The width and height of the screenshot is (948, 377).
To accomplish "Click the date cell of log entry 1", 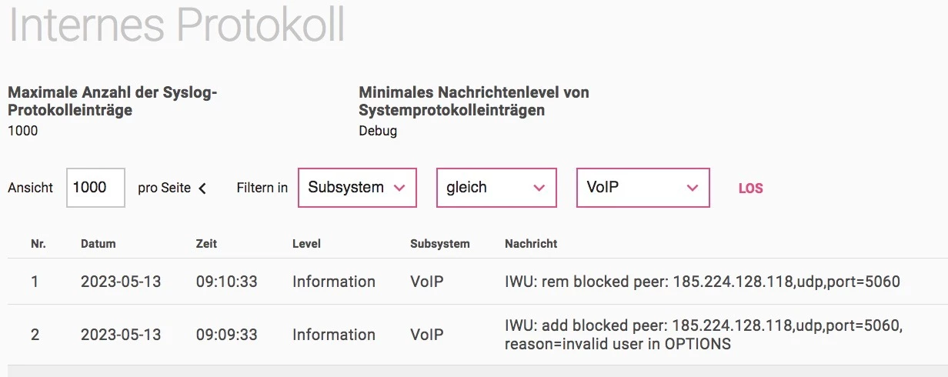I will 121,282.
